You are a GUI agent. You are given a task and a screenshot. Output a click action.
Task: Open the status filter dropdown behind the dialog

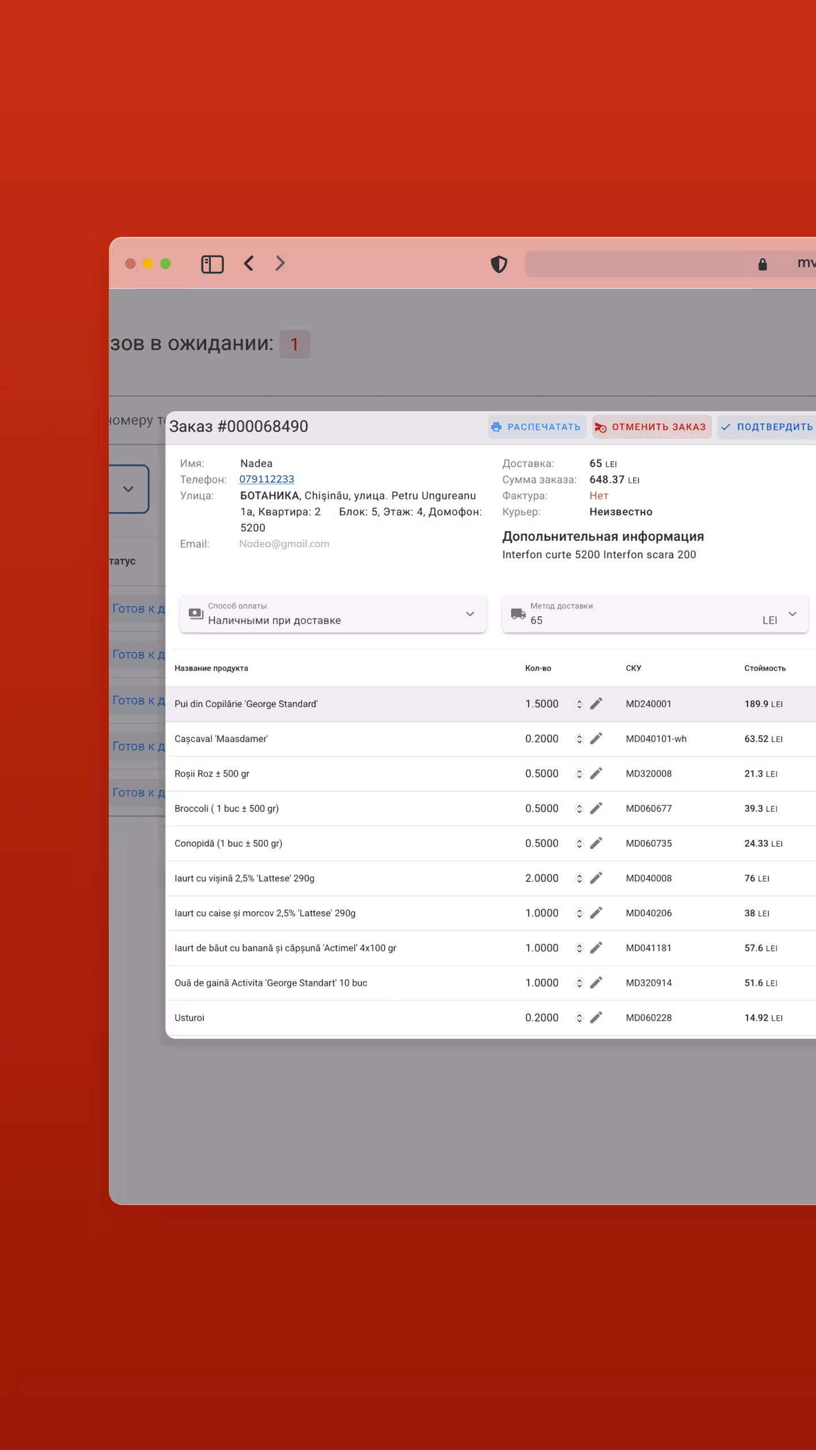click(x=129, y=489)
